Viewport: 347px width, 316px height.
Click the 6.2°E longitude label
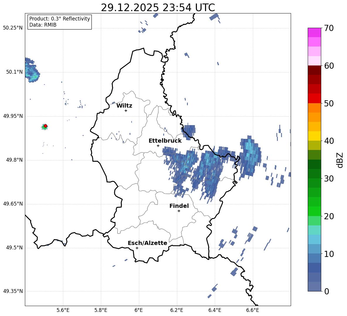(x=177, y=310)
